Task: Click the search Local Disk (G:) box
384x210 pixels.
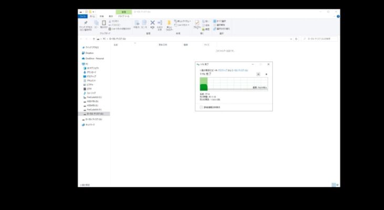Action: click(319, 39)
